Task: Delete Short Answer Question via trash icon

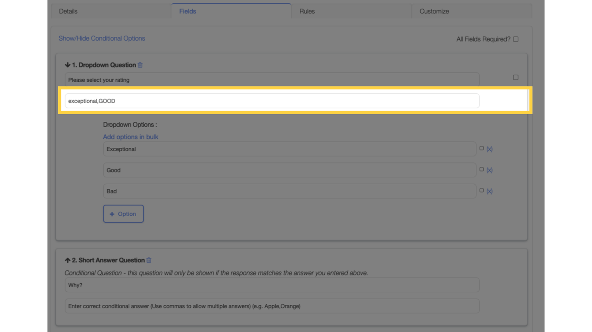Action: tap(149, 260)
